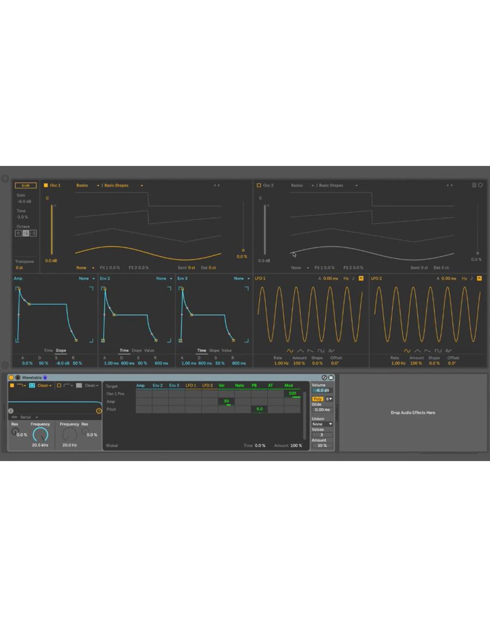
Task: Pick the triangle waveform icon in LFO 2
Action: (x=417, y=351)
